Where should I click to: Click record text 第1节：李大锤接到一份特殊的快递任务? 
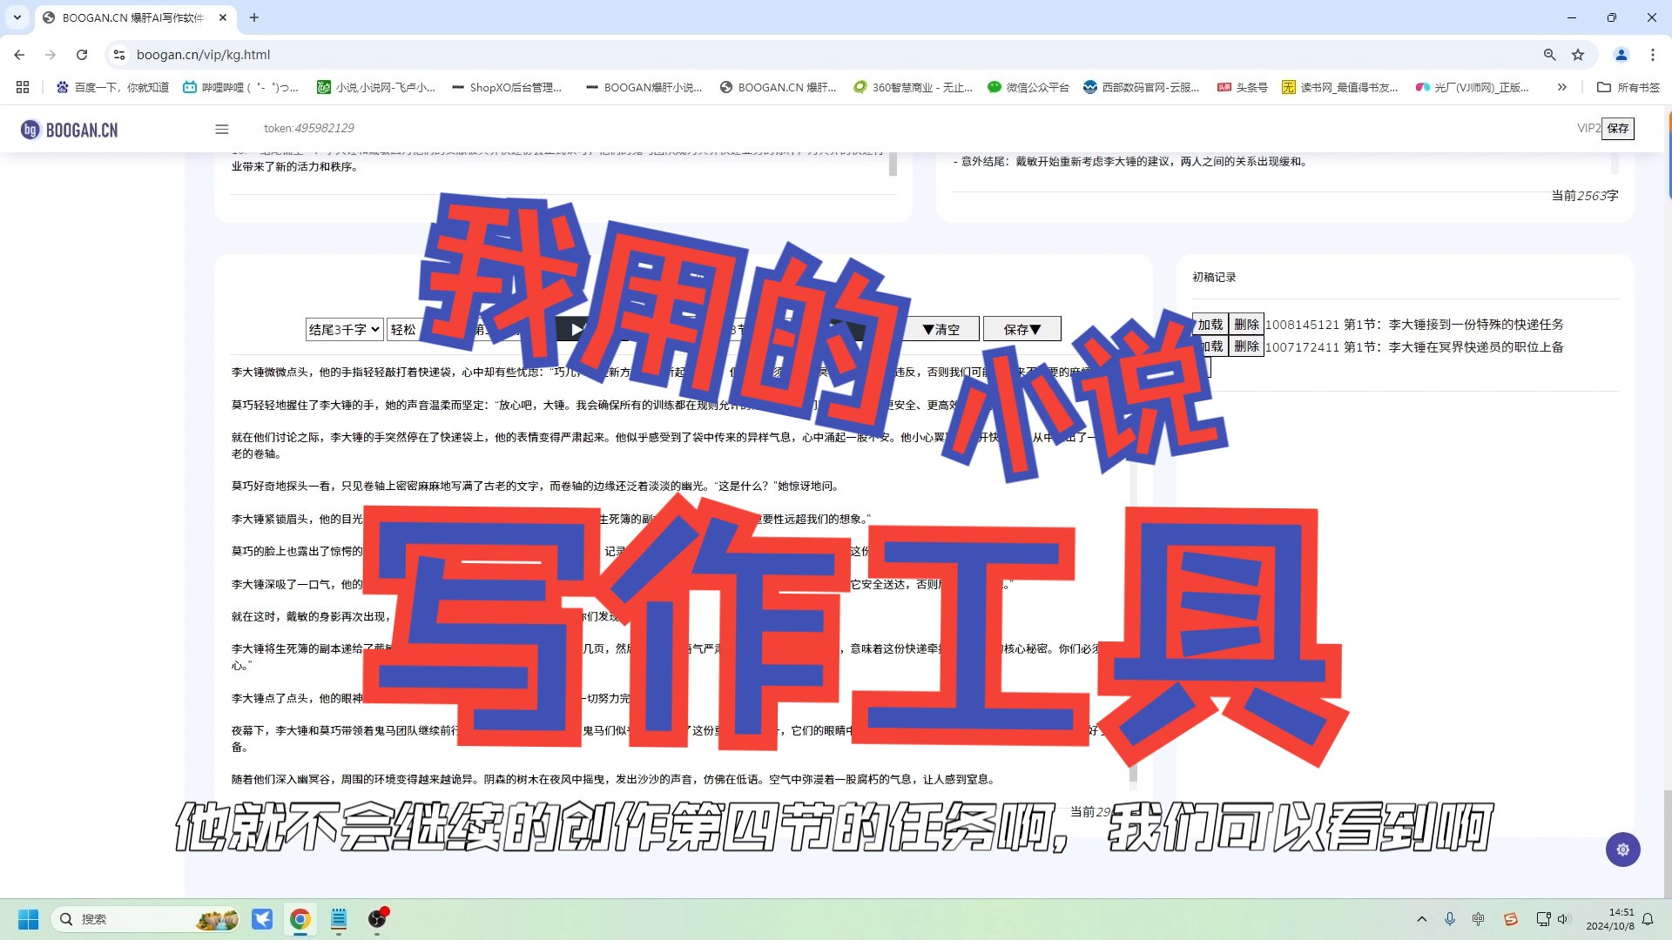coord(1453,324)
